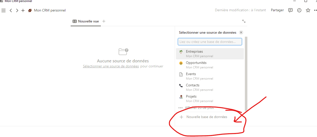Choose Opportunités as data source
Image resolution: width=317 pixels, height=137 pixels.
210,65
